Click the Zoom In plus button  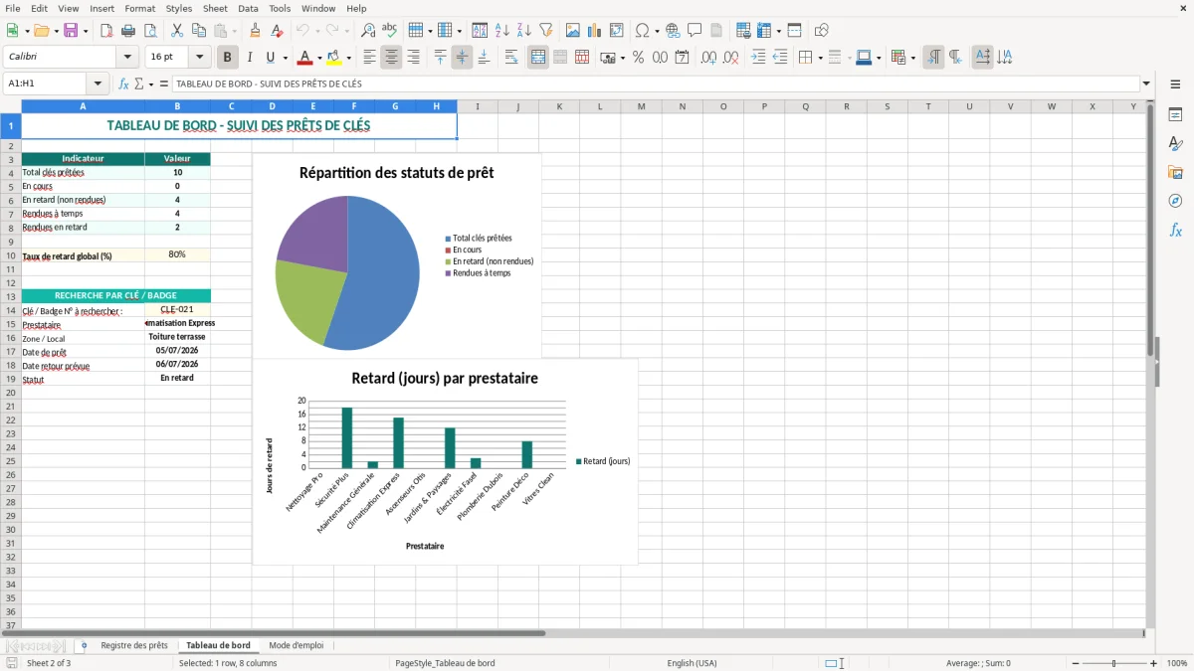coord(1154,663)
